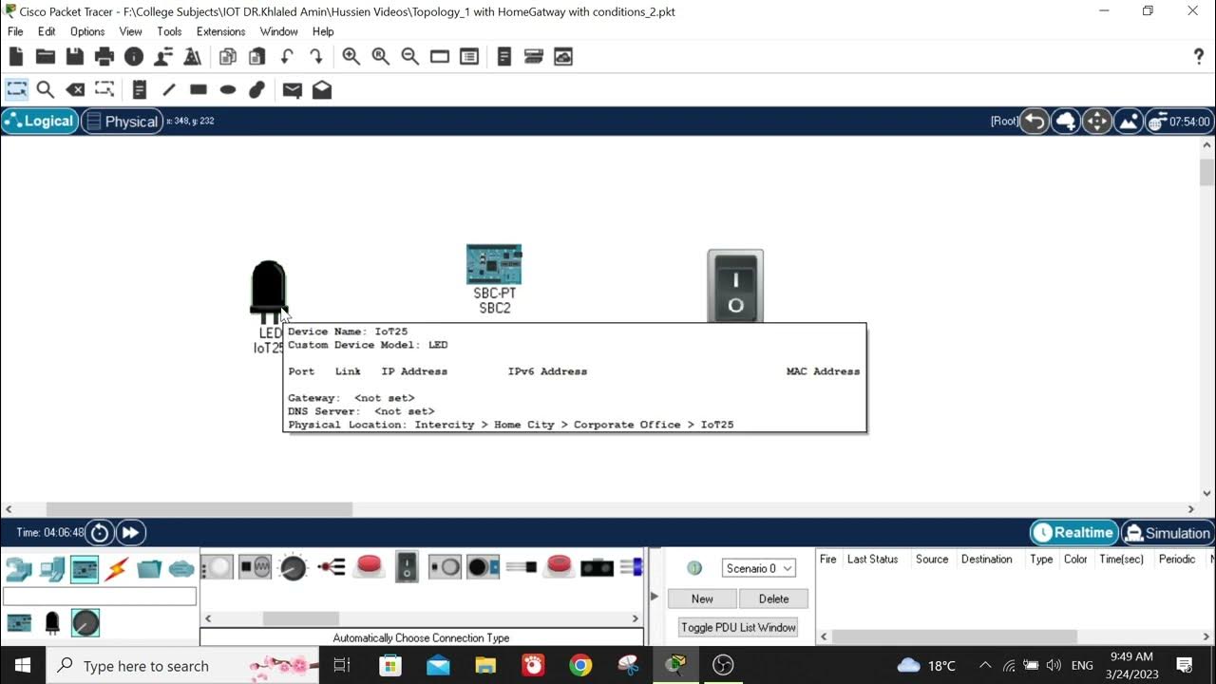Place a Note with the note tool
This screenshot has height=684, width=1216.
140,89
